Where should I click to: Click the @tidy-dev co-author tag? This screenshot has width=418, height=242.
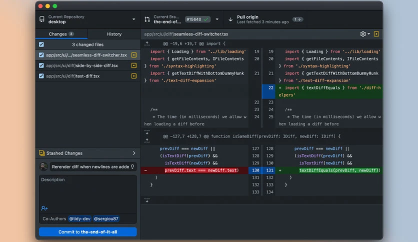[79, 219]
